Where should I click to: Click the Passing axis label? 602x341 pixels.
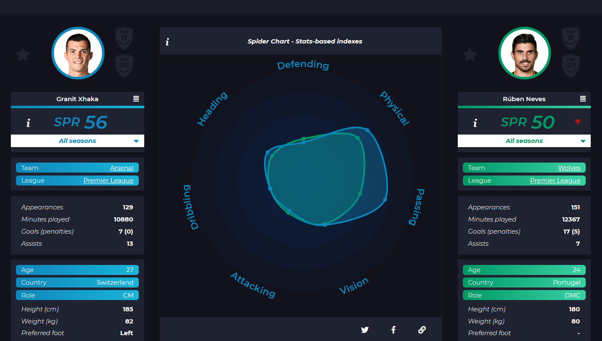click(416, 207)
